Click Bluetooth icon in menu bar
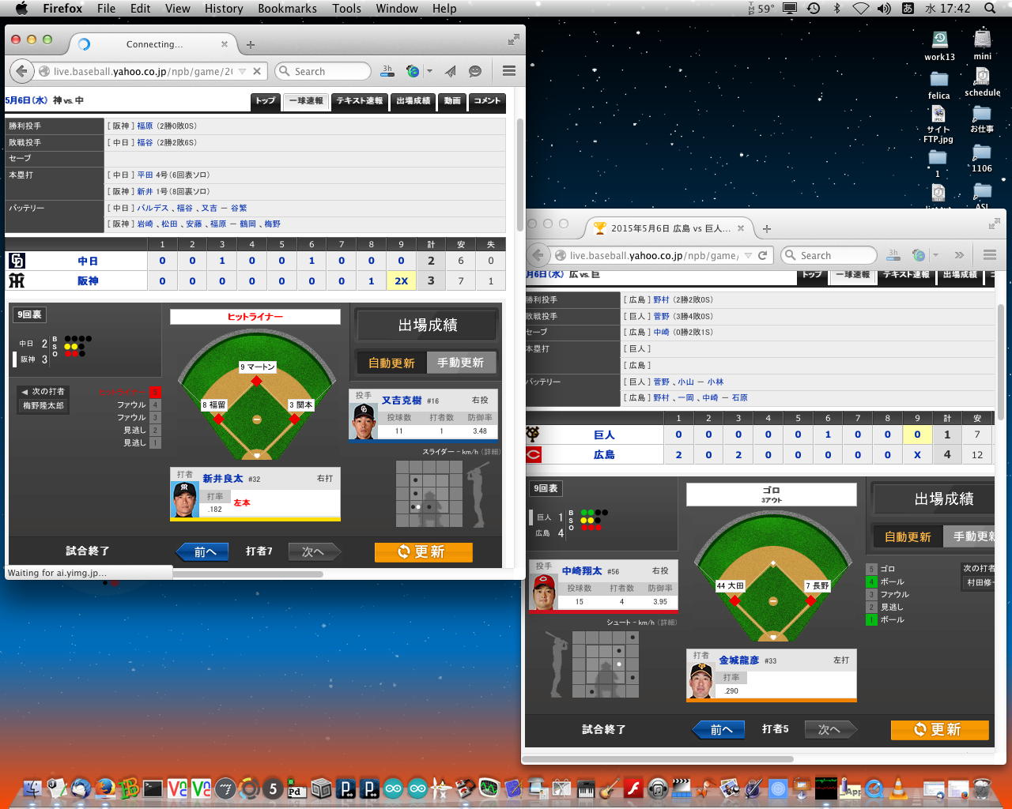 [x=837, y=9]
